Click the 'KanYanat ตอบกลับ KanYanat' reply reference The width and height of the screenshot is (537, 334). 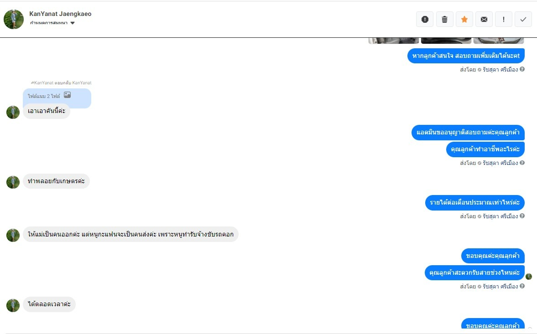click(61, 83)
